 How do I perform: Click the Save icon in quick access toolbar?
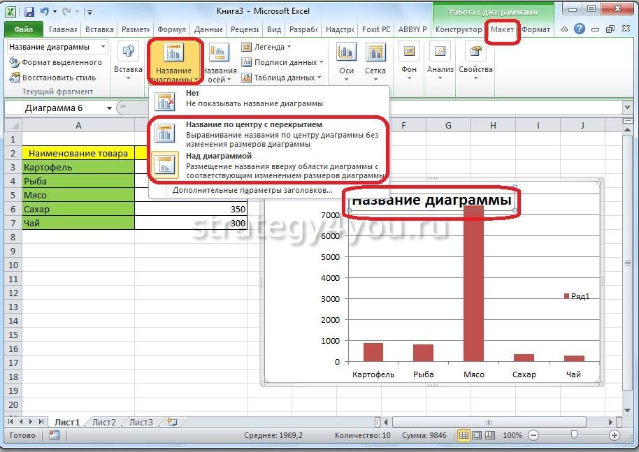pyautogui.click(x=29, y=12)
